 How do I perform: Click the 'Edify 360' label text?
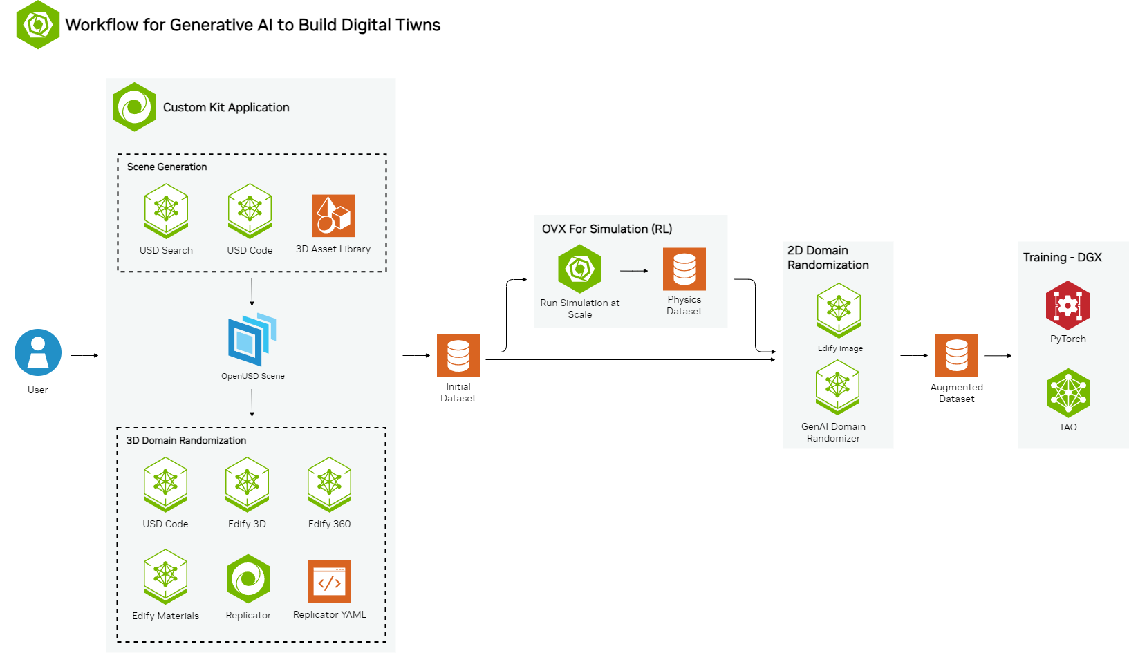pos(329,524)
